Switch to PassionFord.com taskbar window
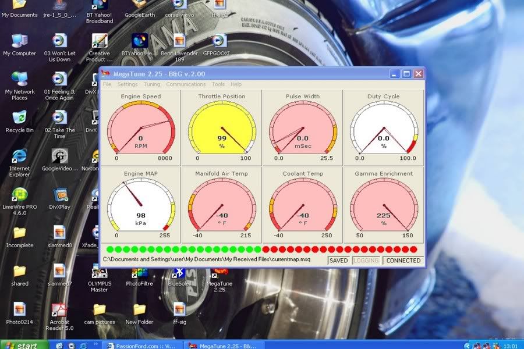 pyautogui.click(x=144, y=346)
